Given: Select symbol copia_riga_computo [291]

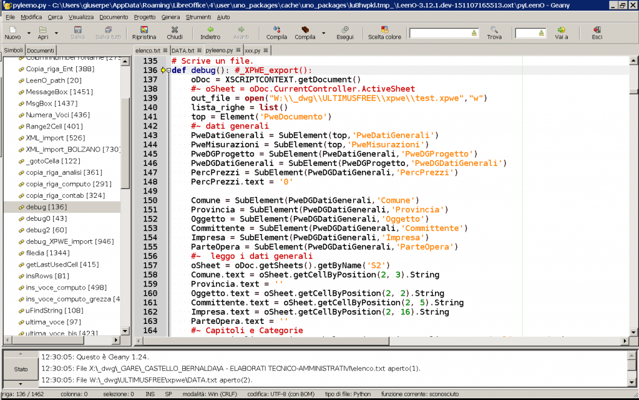Looking at the screenshot, I should pyautogui.click(x=69, y=184).
